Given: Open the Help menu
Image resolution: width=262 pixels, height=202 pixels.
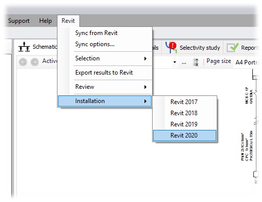Looking at the screenshot, I should pos(45,21).
